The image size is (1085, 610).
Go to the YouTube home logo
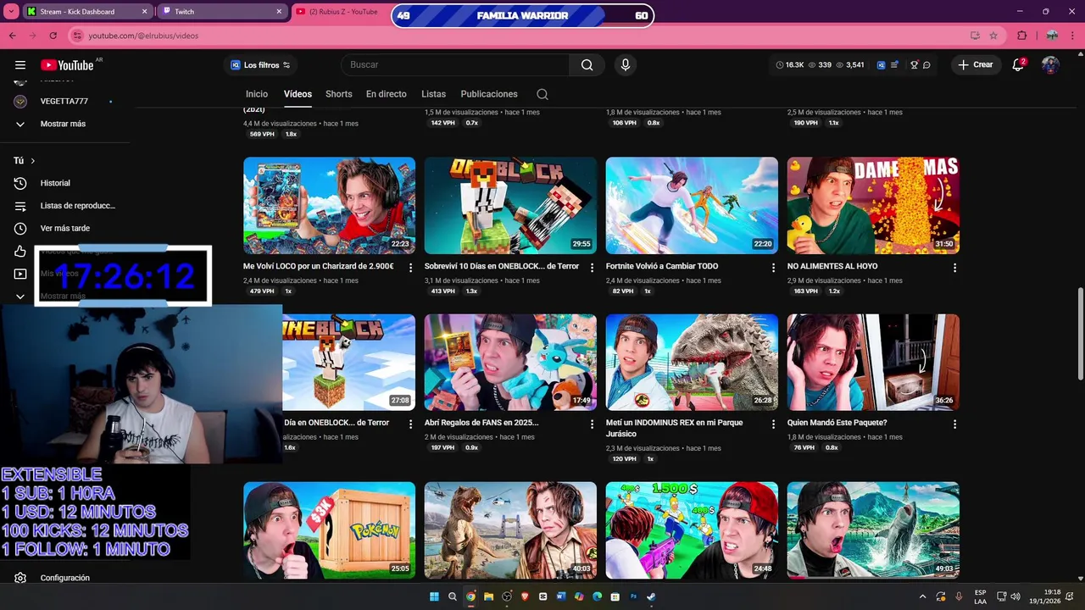[x=67, y=65]
